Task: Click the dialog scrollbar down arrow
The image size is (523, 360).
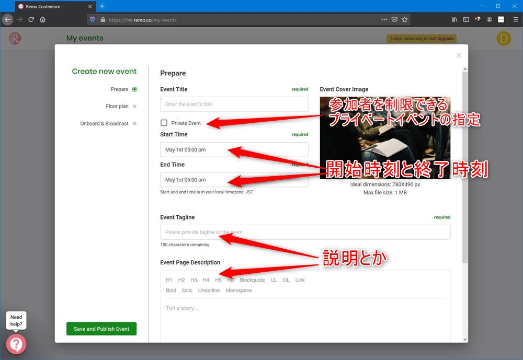Action: tap(465, 339)
